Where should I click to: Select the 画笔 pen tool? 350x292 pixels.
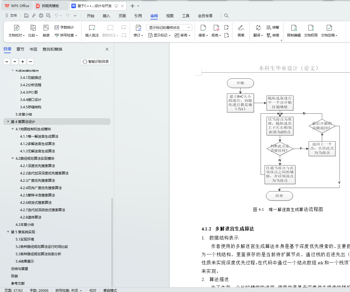pyautogui.click(x=241, y=28)
